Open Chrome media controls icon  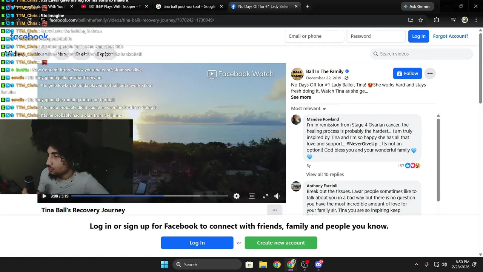coord(454,20)
